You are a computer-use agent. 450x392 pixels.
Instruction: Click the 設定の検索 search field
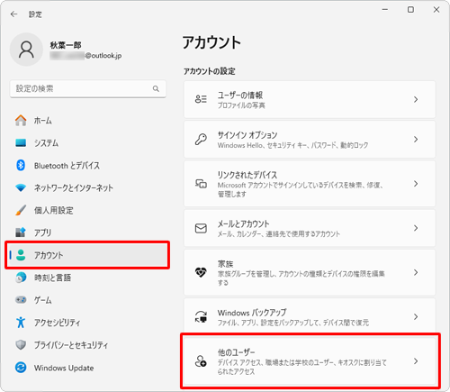pyautogui.click(x=87, y=88)
